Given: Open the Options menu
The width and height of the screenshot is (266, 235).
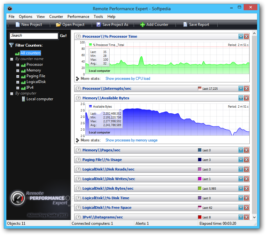Looking at the screenshot, I should pyautogui.click(x=26, y=17).
